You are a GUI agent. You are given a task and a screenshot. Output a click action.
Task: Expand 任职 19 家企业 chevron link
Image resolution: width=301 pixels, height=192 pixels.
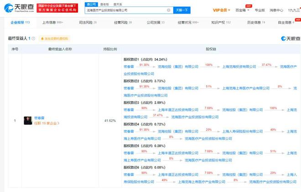(47, 123)
